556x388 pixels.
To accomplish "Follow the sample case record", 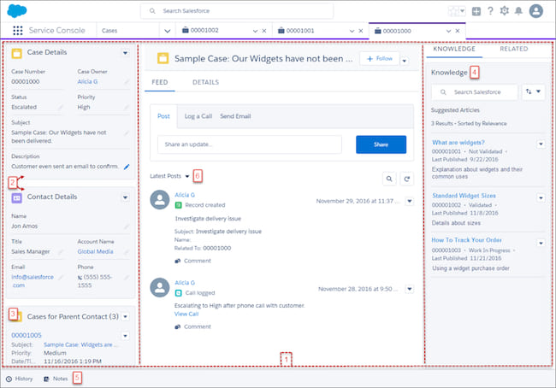I will tap(379, 58).
